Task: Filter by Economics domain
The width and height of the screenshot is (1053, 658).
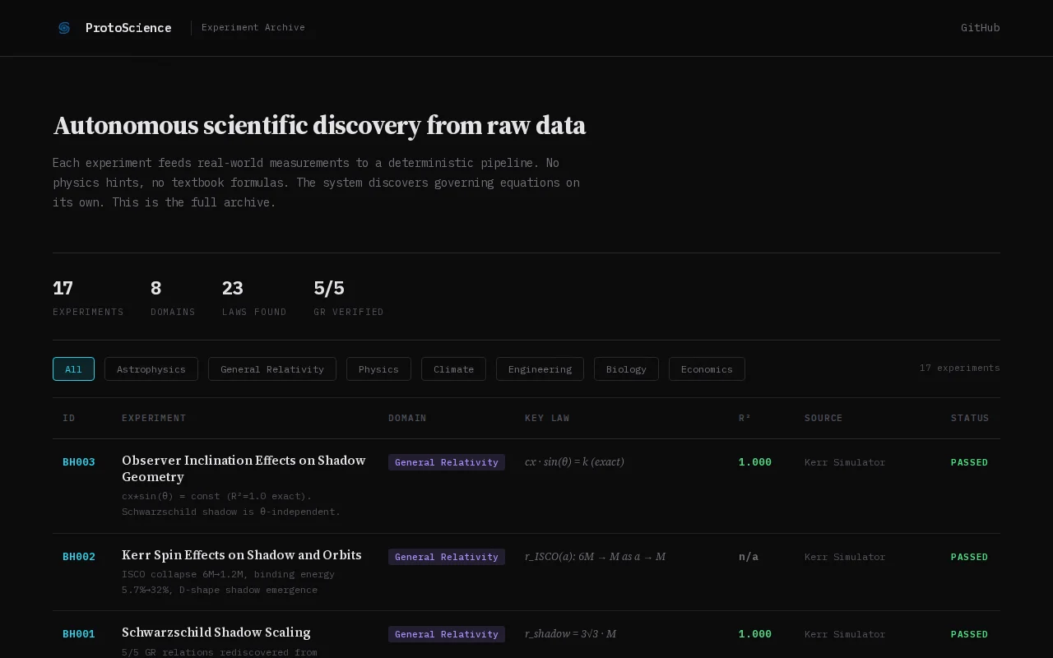Action: pos(707,369)
